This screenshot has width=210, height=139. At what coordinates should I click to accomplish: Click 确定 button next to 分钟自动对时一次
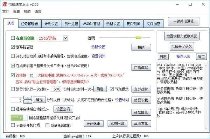click(x=100, y=89)
